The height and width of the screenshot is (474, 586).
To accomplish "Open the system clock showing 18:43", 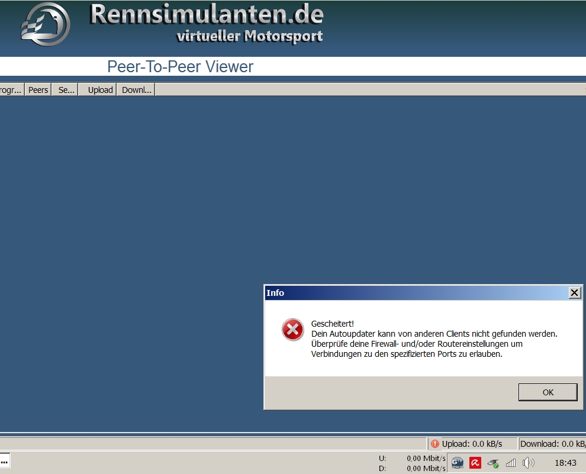I will point(566,463).
